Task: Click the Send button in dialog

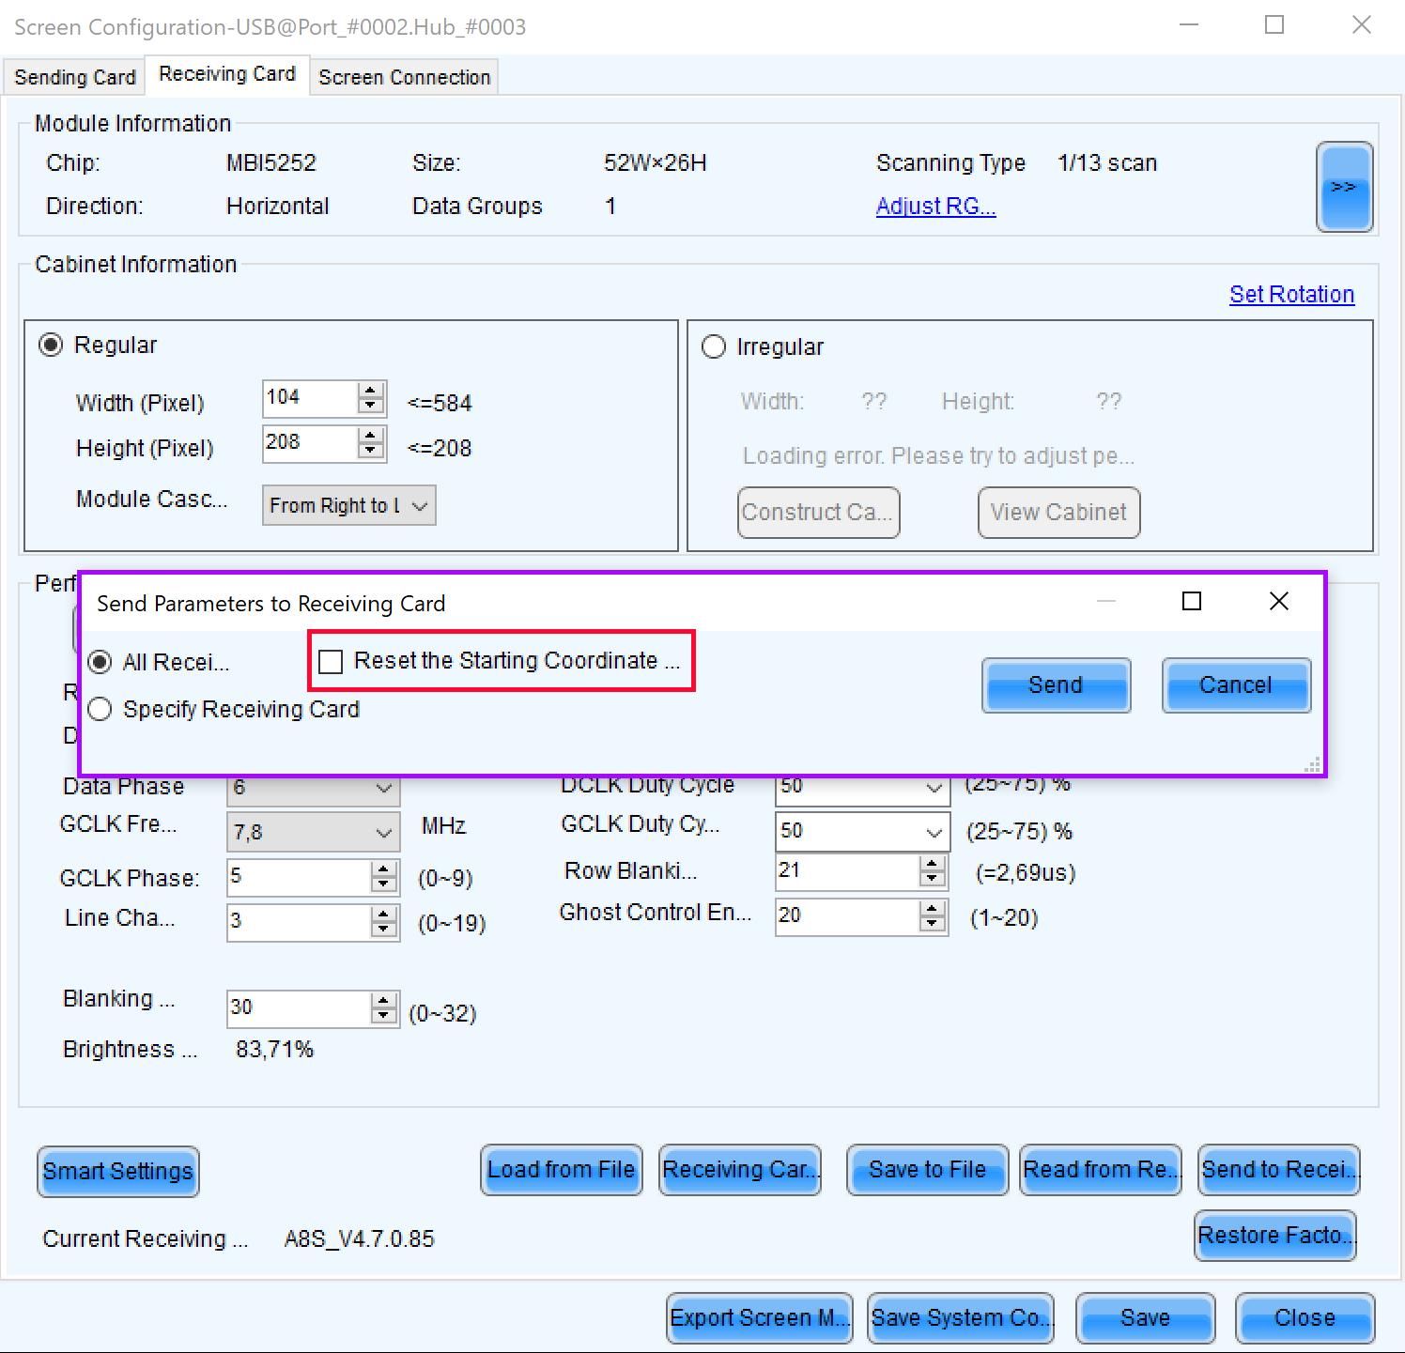Action: point(1056,685)
